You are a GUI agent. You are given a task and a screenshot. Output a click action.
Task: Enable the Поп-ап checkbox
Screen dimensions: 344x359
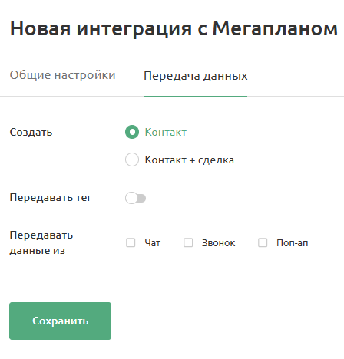tap(263, 242)
